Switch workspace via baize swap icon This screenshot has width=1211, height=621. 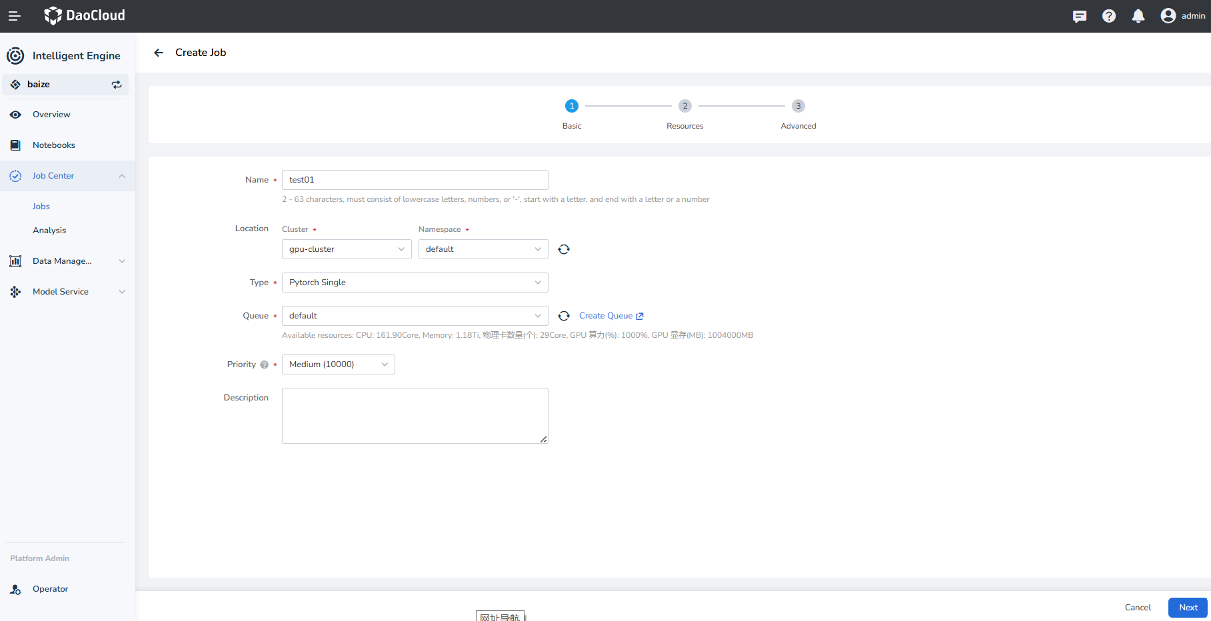117,85
